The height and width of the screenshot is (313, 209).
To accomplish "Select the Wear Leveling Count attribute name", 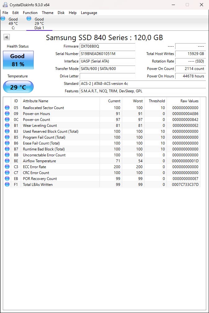I will [40, 126].
